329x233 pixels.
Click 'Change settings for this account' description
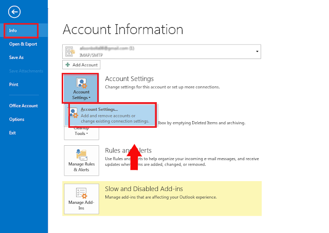click(x=162, y=87)
